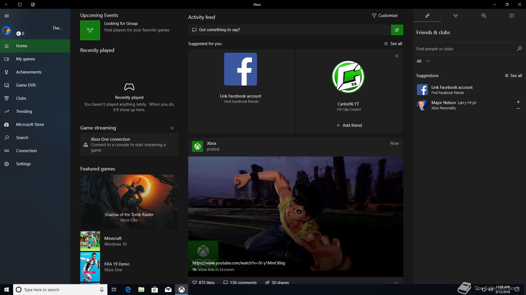Open Task View on taskbar
This screenshot has width=526, height=295.
pyautogui.click(x=114, y=290)
